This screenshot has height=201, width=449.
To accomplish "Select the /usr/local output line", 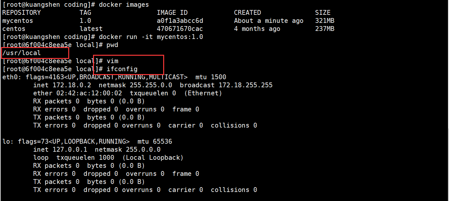I will point(22,53).
